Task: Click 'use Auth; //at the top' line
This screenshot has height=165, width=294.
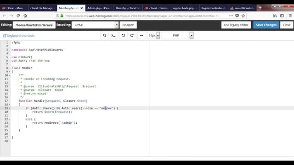Action: coord(31,61)
